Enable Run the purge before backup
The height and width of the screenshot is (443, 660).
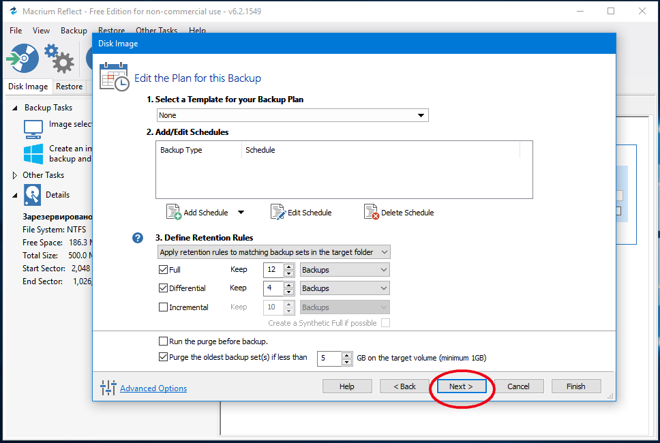pyautogui.click(x=164, y=341)
